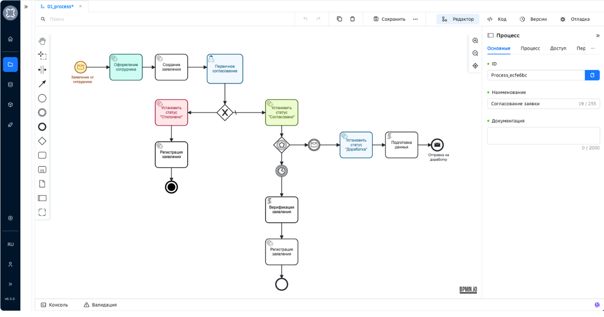
Task: Center the diagram with fit-viewport icon
Action: tap(475, 66)
